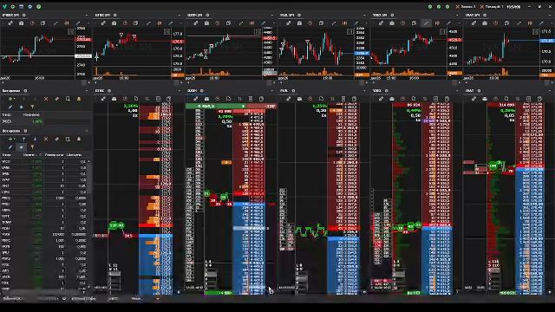Screen dimensions: 555x312
Task: Select the fourth order book panel title tab
Action: [x=284, y=91]
